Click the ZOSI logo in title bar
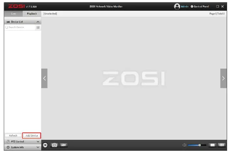 (16, 6)
